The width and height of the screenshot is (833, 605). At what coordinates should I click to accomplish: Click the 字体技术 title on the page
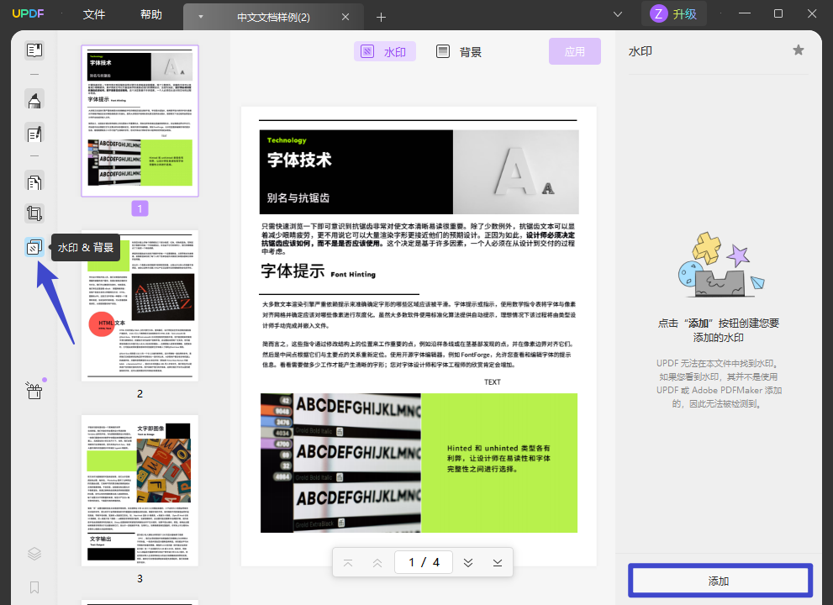click(299, 160)
